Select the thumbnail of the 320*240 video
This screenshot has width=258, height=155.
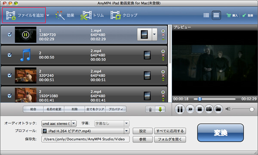[25, 76]
